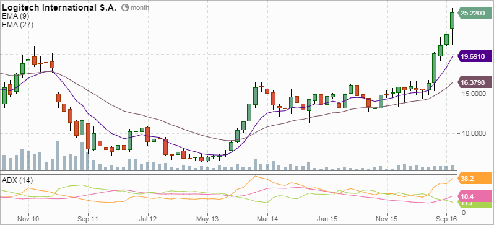494x225 pixels.
Task: Click the Logitech International S.A. title
Action: pyautogui.click(x=59, y=7)
